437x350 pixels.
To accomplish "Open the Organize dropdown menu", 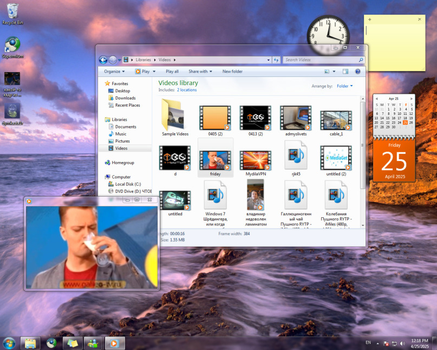I will (x=114, y=71).
